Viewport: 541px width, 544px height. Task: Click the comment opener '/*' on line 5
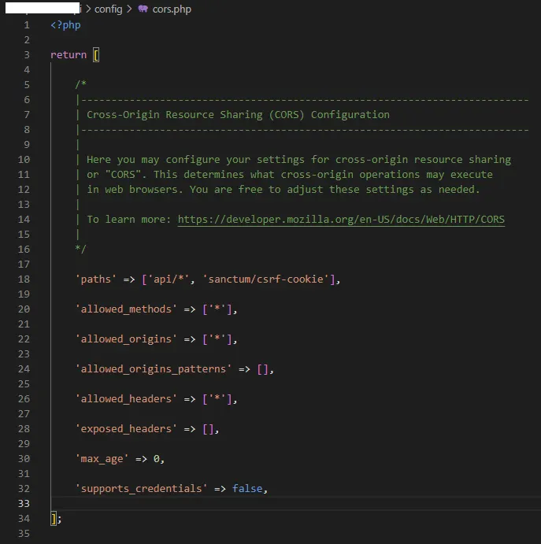(81, 84)
